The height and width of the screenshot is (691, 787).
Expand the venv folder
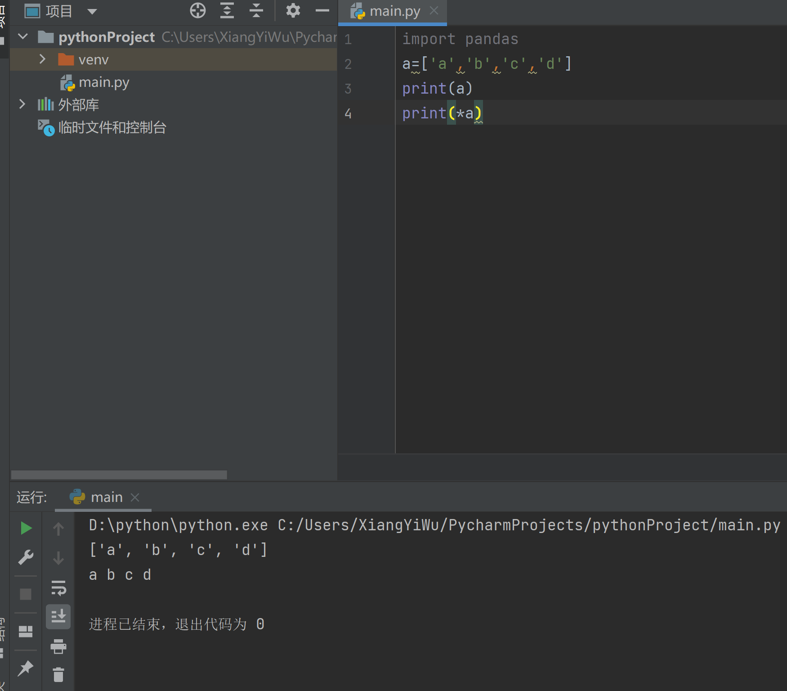(x=42, y=59)
